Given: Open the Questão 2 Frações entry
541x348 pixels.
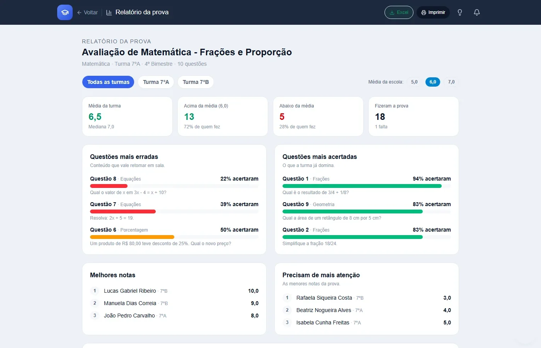Looking at the screenshot, I should (x=306, y=230).
